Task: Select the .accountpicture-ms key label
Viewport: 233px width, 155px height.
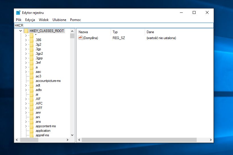Action: (x=48, y=81)
